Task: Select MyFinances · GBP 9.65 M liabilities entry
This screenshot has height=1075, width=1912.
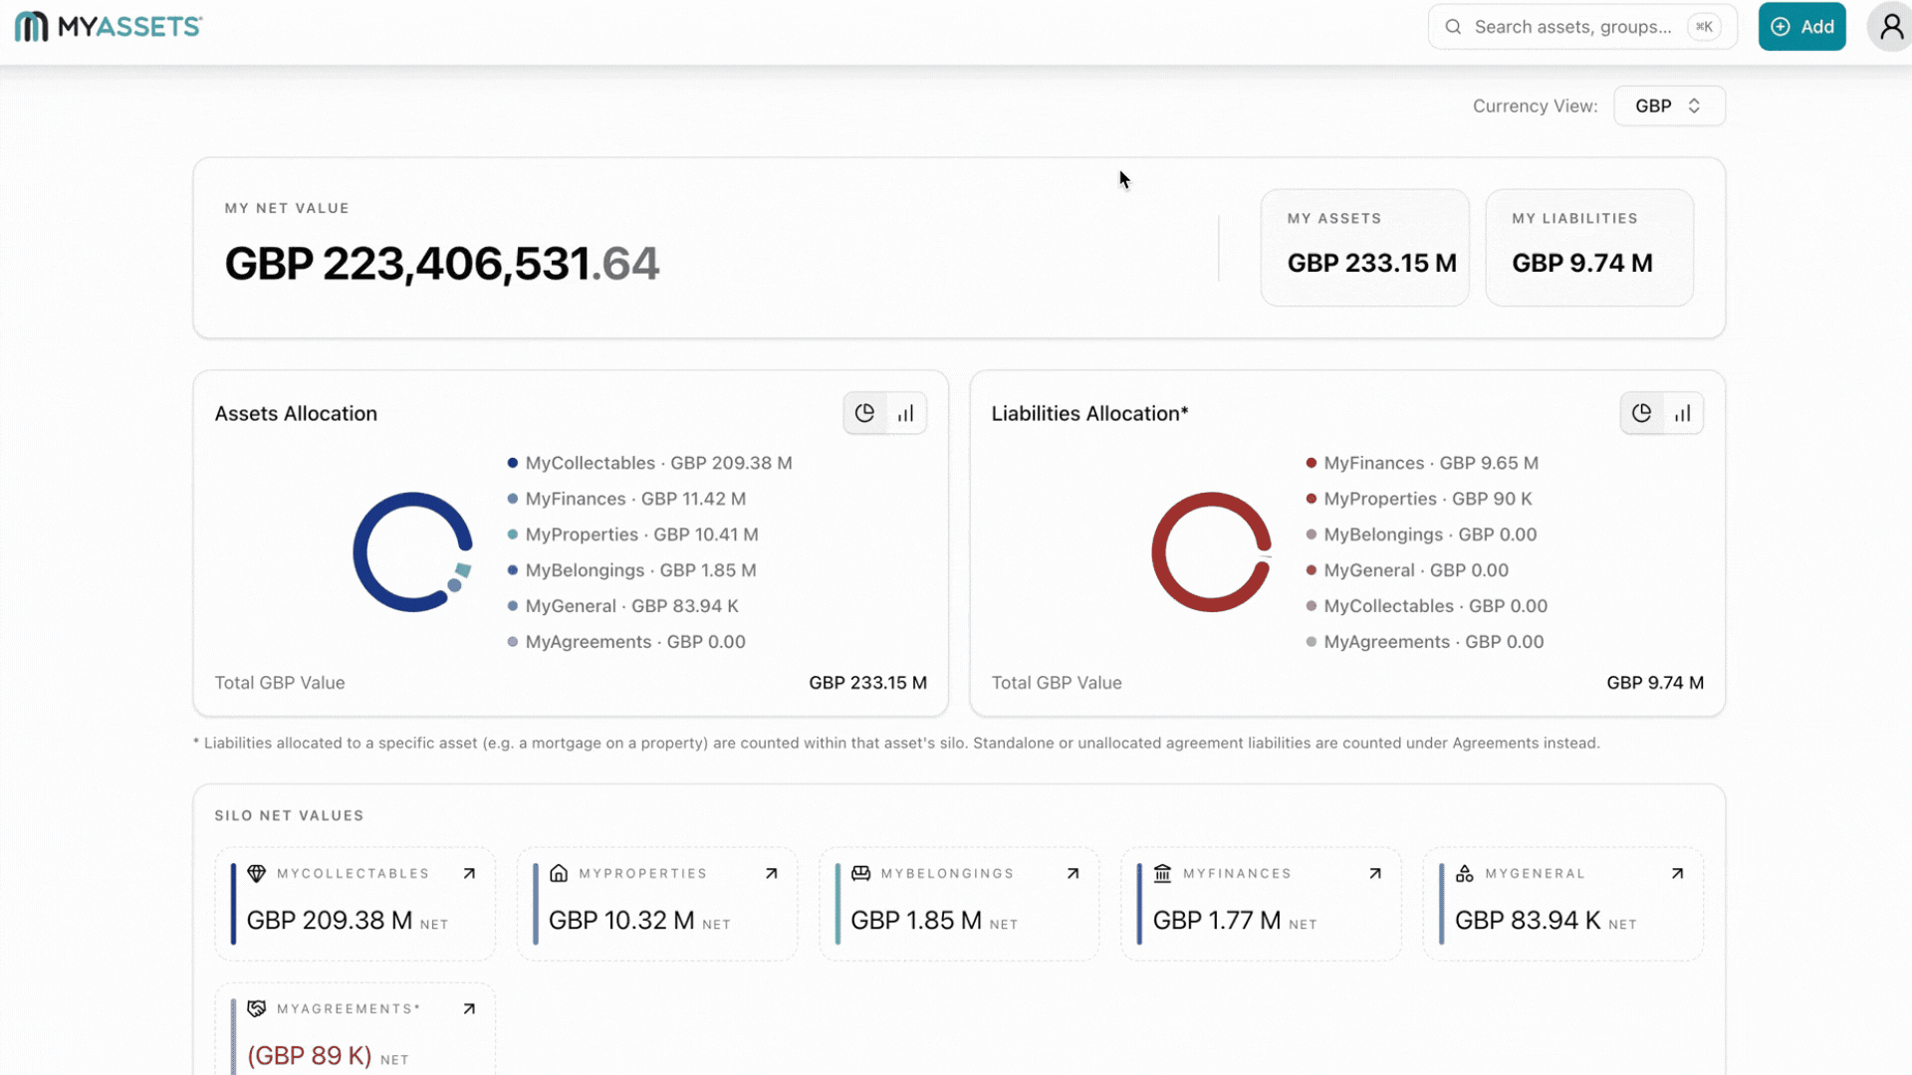Action: tap(1422, 463)
